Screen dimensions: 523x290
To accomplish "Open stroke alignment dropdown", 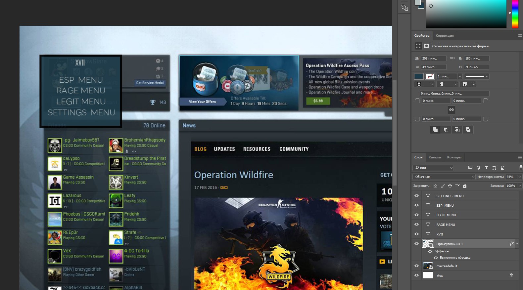I will [x=424, y=84].
